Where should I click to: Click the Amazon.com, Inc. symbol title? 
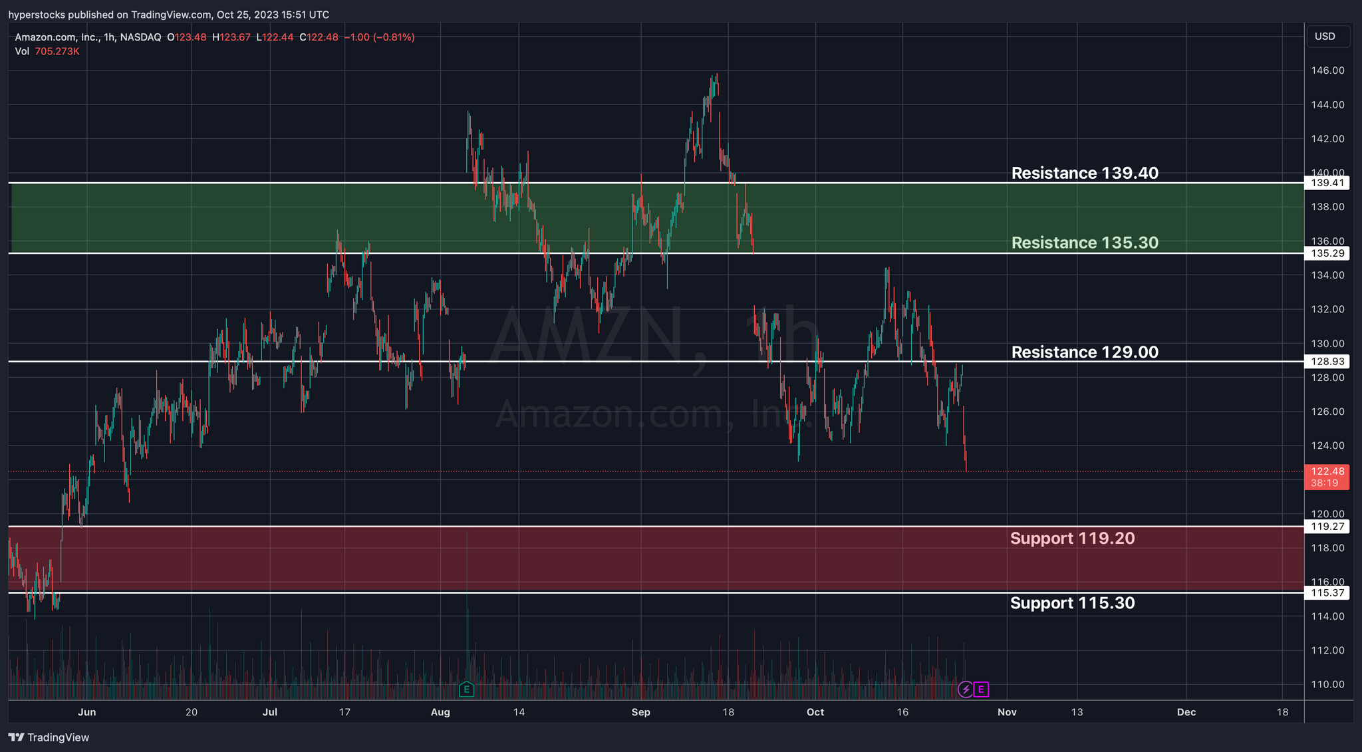[57, 37]
